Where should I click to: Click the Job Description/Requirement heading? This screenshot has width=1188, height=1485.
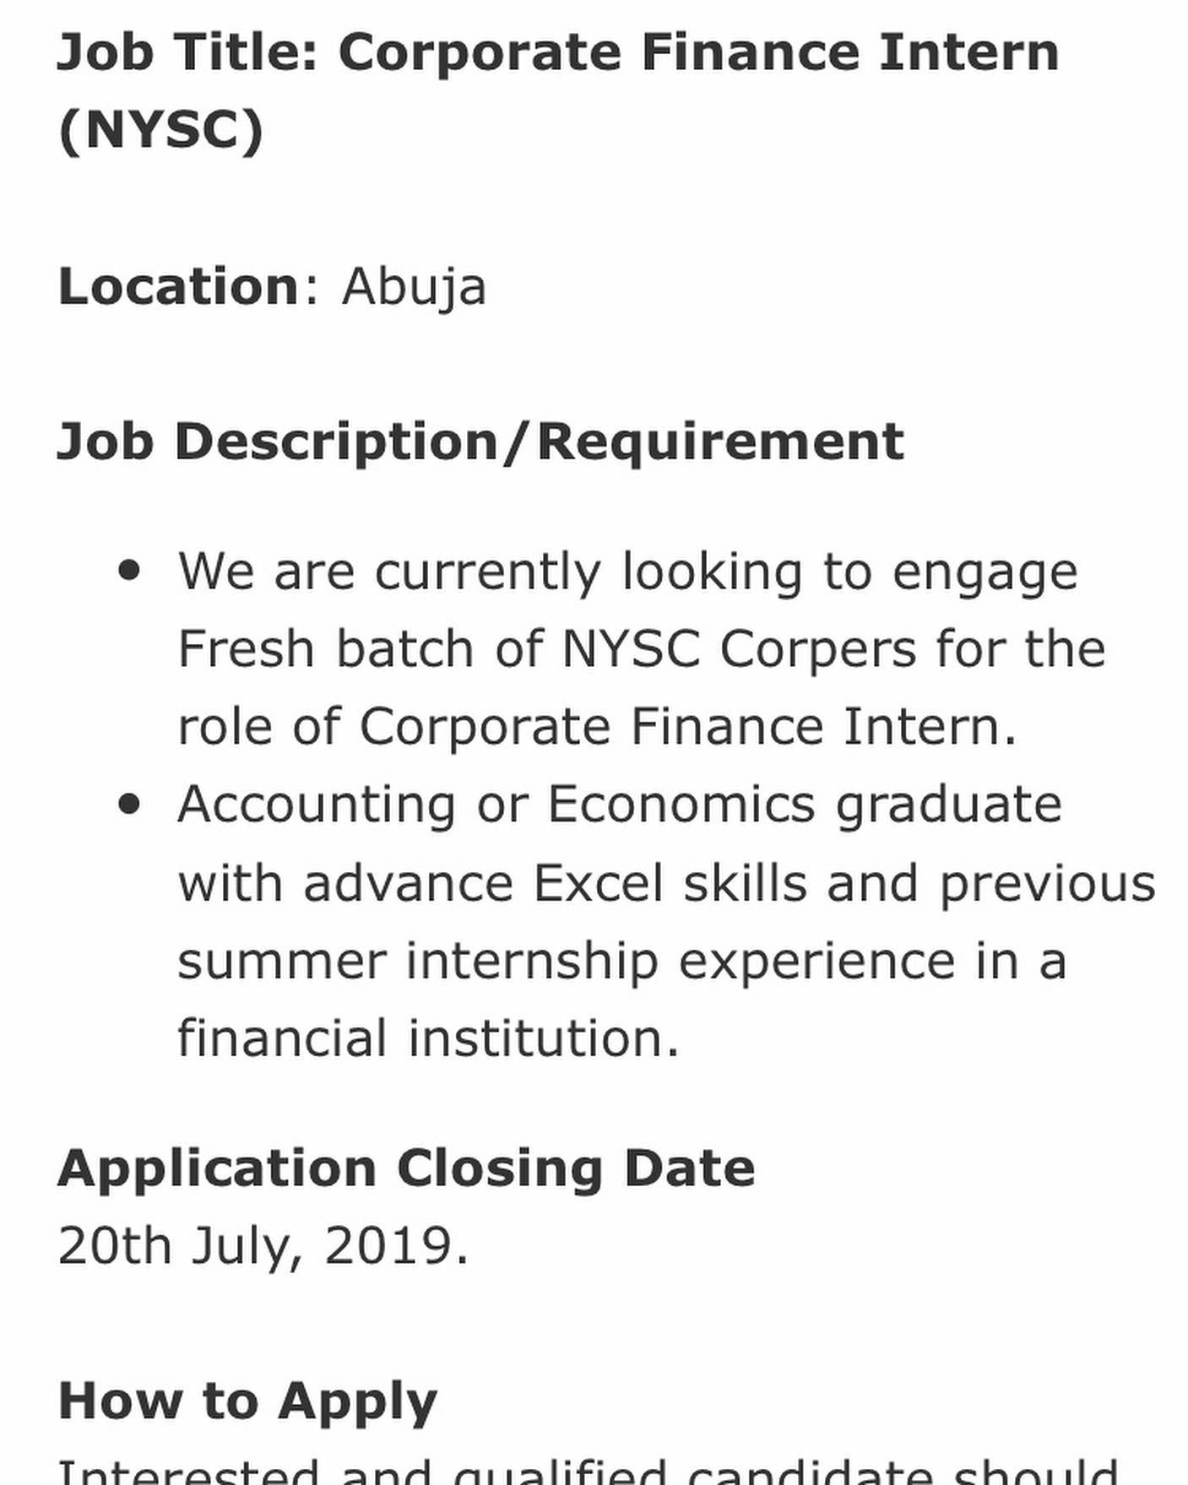[480, 442]
